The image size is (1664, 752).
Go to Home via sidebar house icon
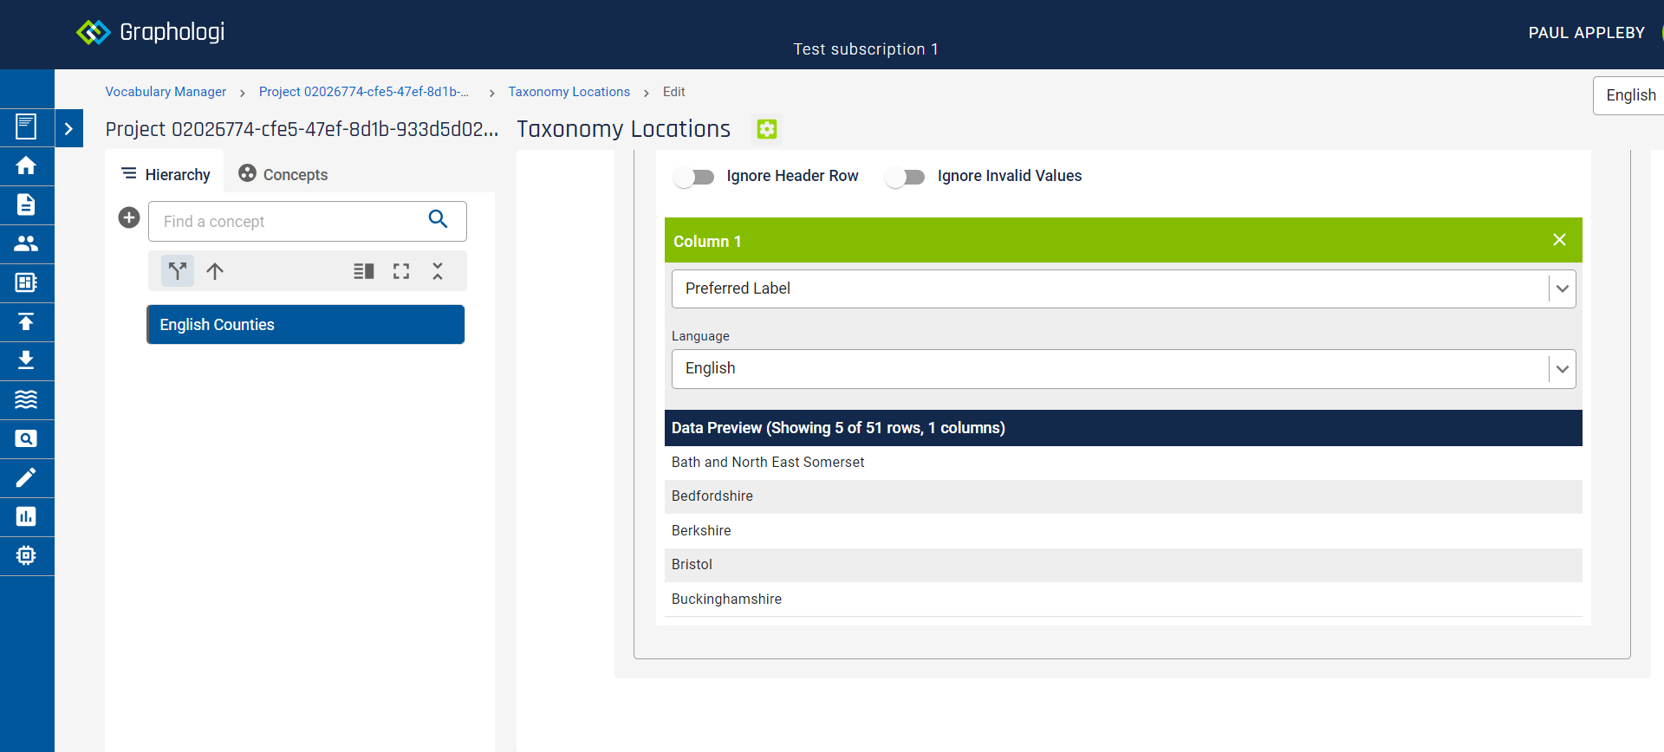point(26,165)
